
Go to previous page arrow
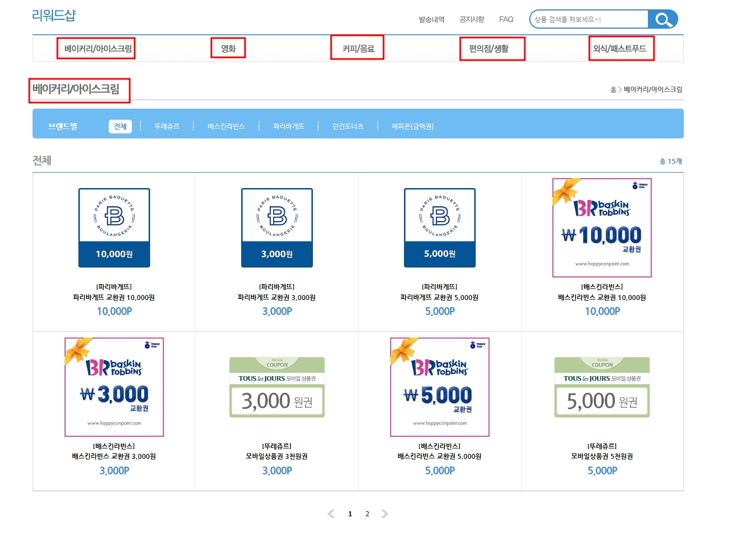(x=331, y=513)
